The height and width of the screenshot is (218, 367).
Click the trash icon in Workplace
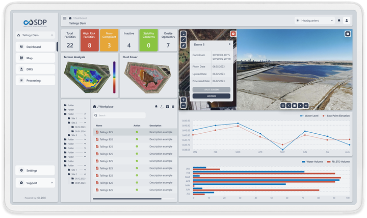coord(173,106)
